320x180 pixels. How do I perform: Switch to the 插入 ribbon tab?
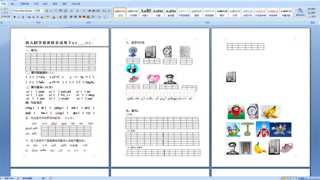(x=13, y=4)
